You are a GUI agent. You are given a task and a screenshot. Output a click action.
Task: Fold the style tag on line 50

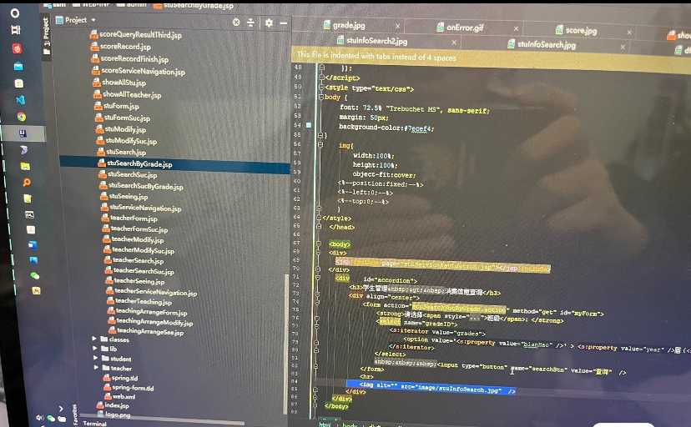pyautogui.click(x=321, y=88)
